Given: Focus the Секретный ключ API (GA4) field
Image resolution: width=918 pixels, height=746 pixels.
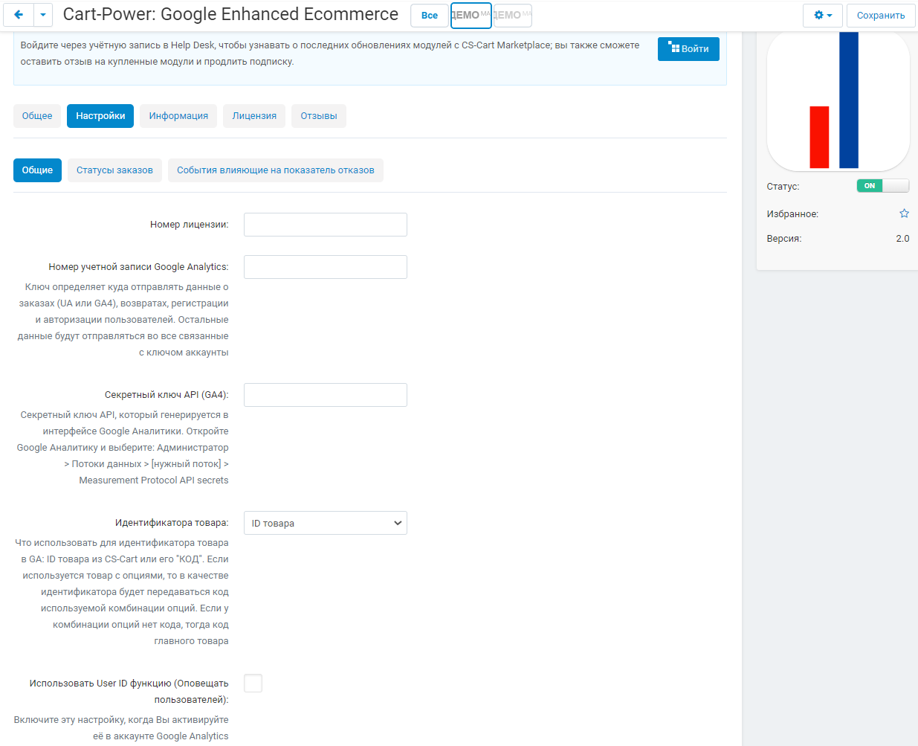Looking at the screenshot, I should click(326, 395).
